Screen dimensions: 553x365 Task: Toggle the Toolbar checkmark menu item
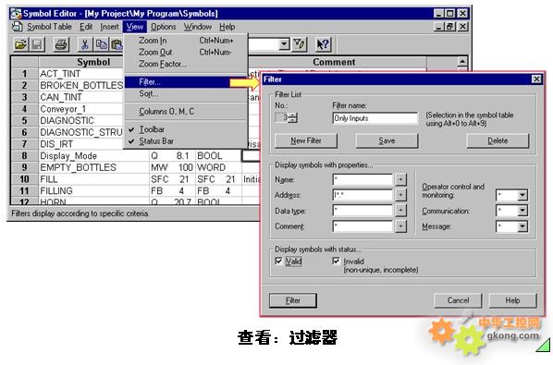[x=186, y=129]
